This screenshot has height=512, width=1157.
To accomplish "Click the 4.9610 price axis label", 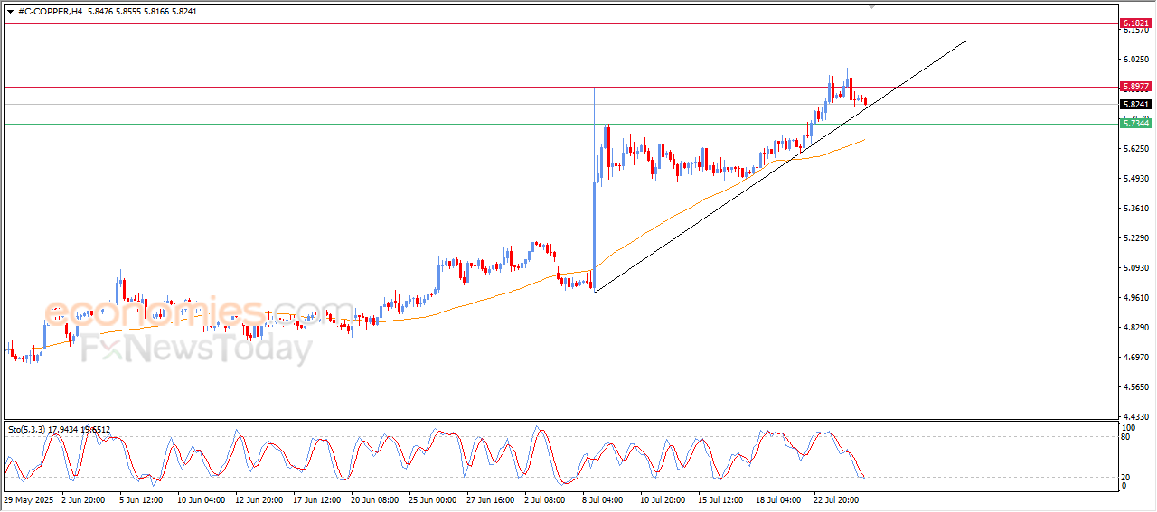I will [1136, 298].
